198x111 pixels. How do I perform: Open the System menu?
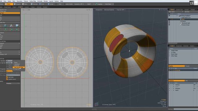(57, 1)
